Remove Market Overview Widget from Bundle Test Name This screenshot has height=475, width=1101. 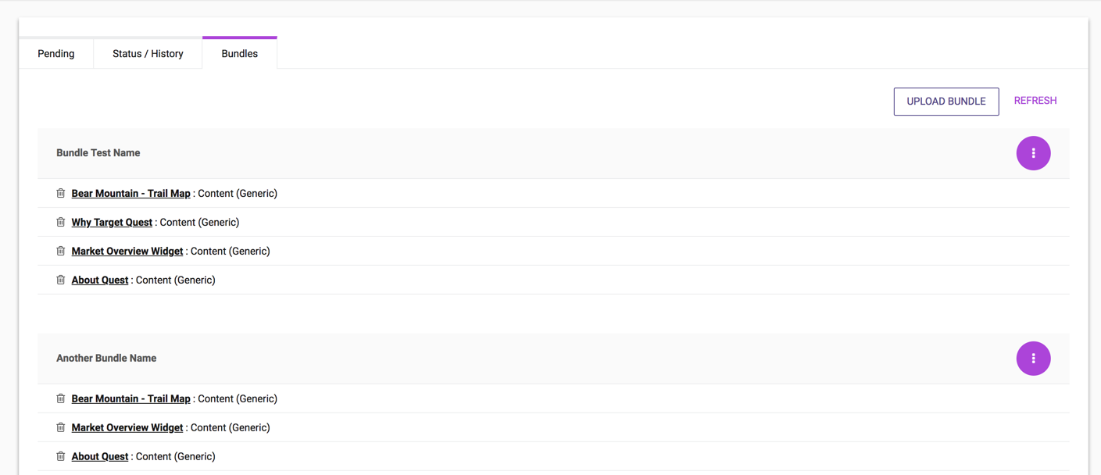point(60,251)
